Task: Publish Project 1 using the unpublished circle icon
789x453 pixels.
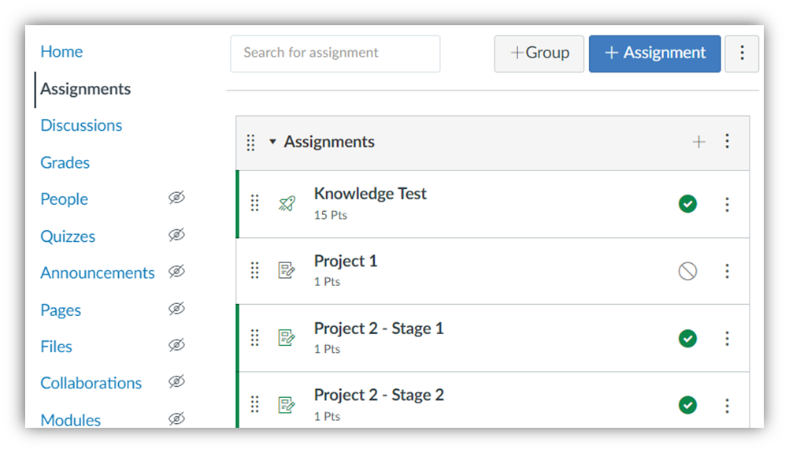Action: tap(687, 271)
